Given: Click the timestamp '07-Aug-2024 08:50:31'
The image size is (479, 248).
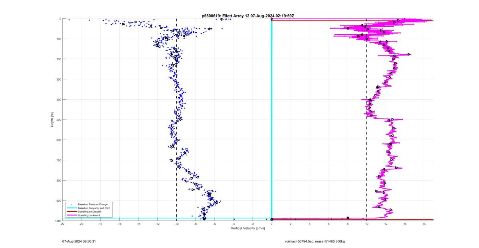Looking at the screenshot, I should click(x=79, y=241).
